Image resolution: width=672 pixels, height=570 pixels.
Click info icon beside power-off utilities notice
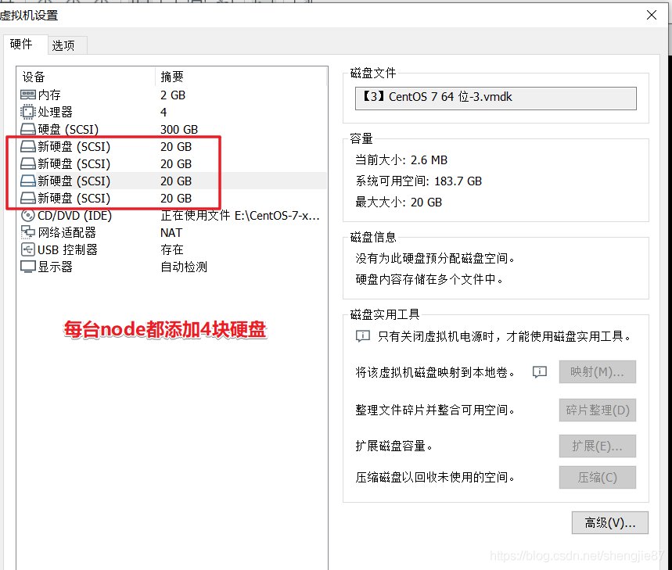pyautogui.click(x=363, y=336)
